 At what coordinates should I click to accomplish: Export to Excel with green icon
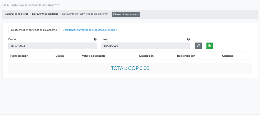point(209,46)
